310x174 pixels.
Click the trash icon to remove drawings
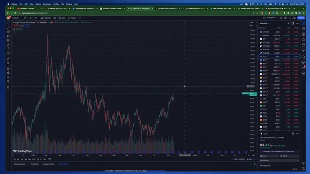tap(8, 87)
